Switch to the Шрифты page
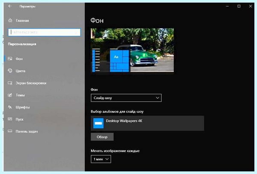 click(44, 107)
